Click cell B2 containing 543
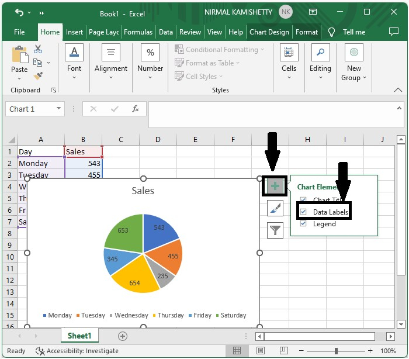Viewport: 409px width, 359px height. [x=84, y=164]
